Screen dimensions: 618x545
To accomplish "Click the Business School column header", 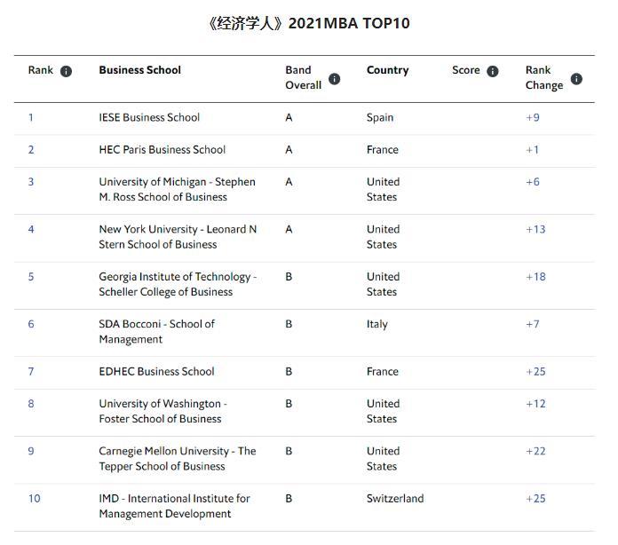I will click(x=140, y=70).
